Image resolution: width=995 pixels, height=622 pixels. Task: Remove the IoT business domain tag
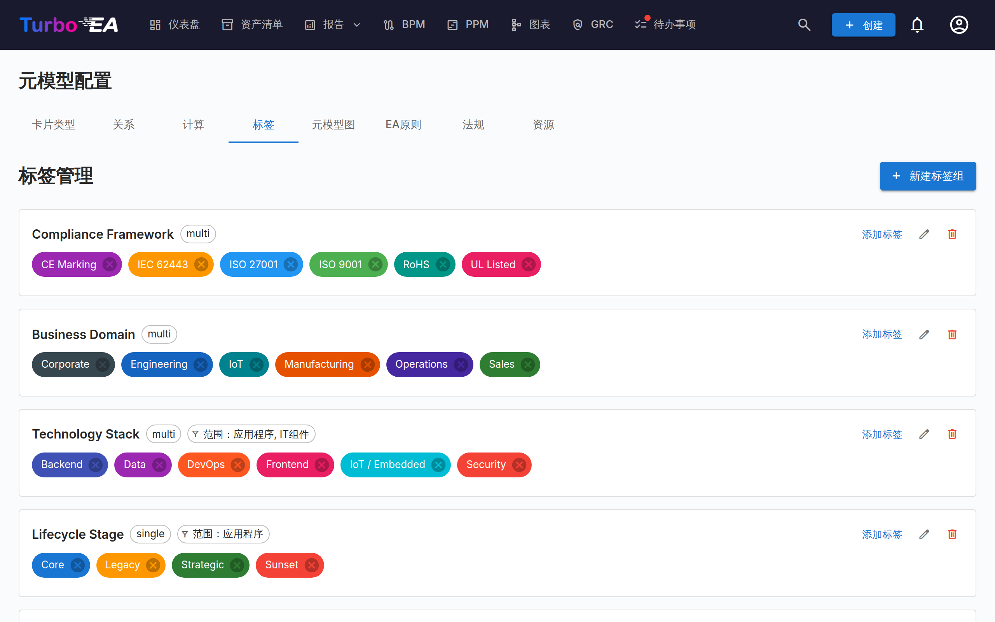coord(257,365)
